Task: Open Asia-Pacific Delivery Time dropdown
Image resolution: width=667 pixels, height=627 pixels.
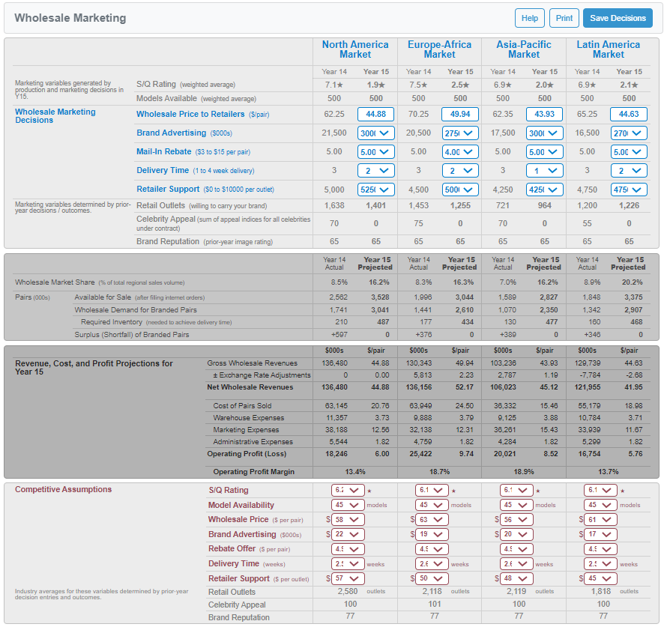Action: [x=544, y=170]
